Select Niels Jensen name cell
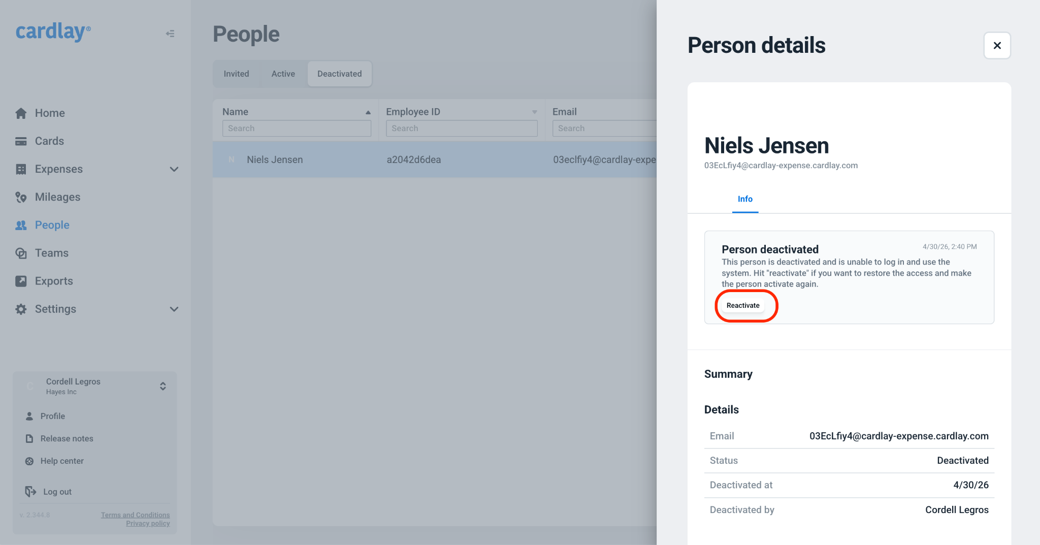Viewport: 1040px width, 545px height. tap(275, 159)
